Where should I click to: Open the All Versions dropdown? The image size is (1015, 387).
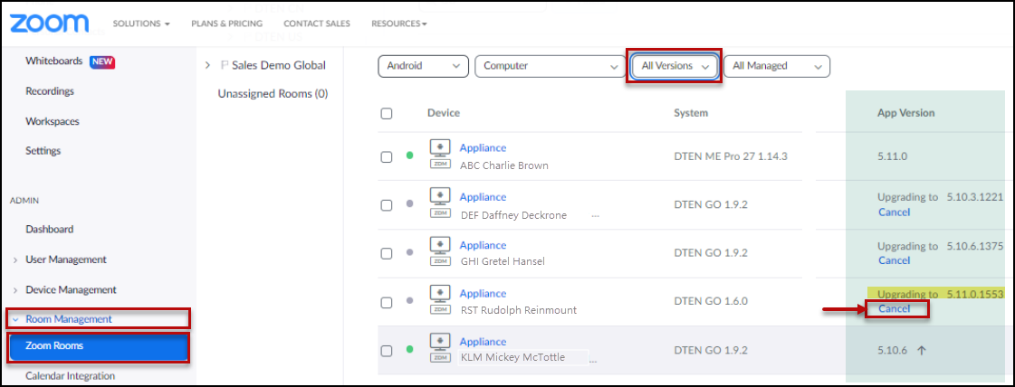click(674, 66)
